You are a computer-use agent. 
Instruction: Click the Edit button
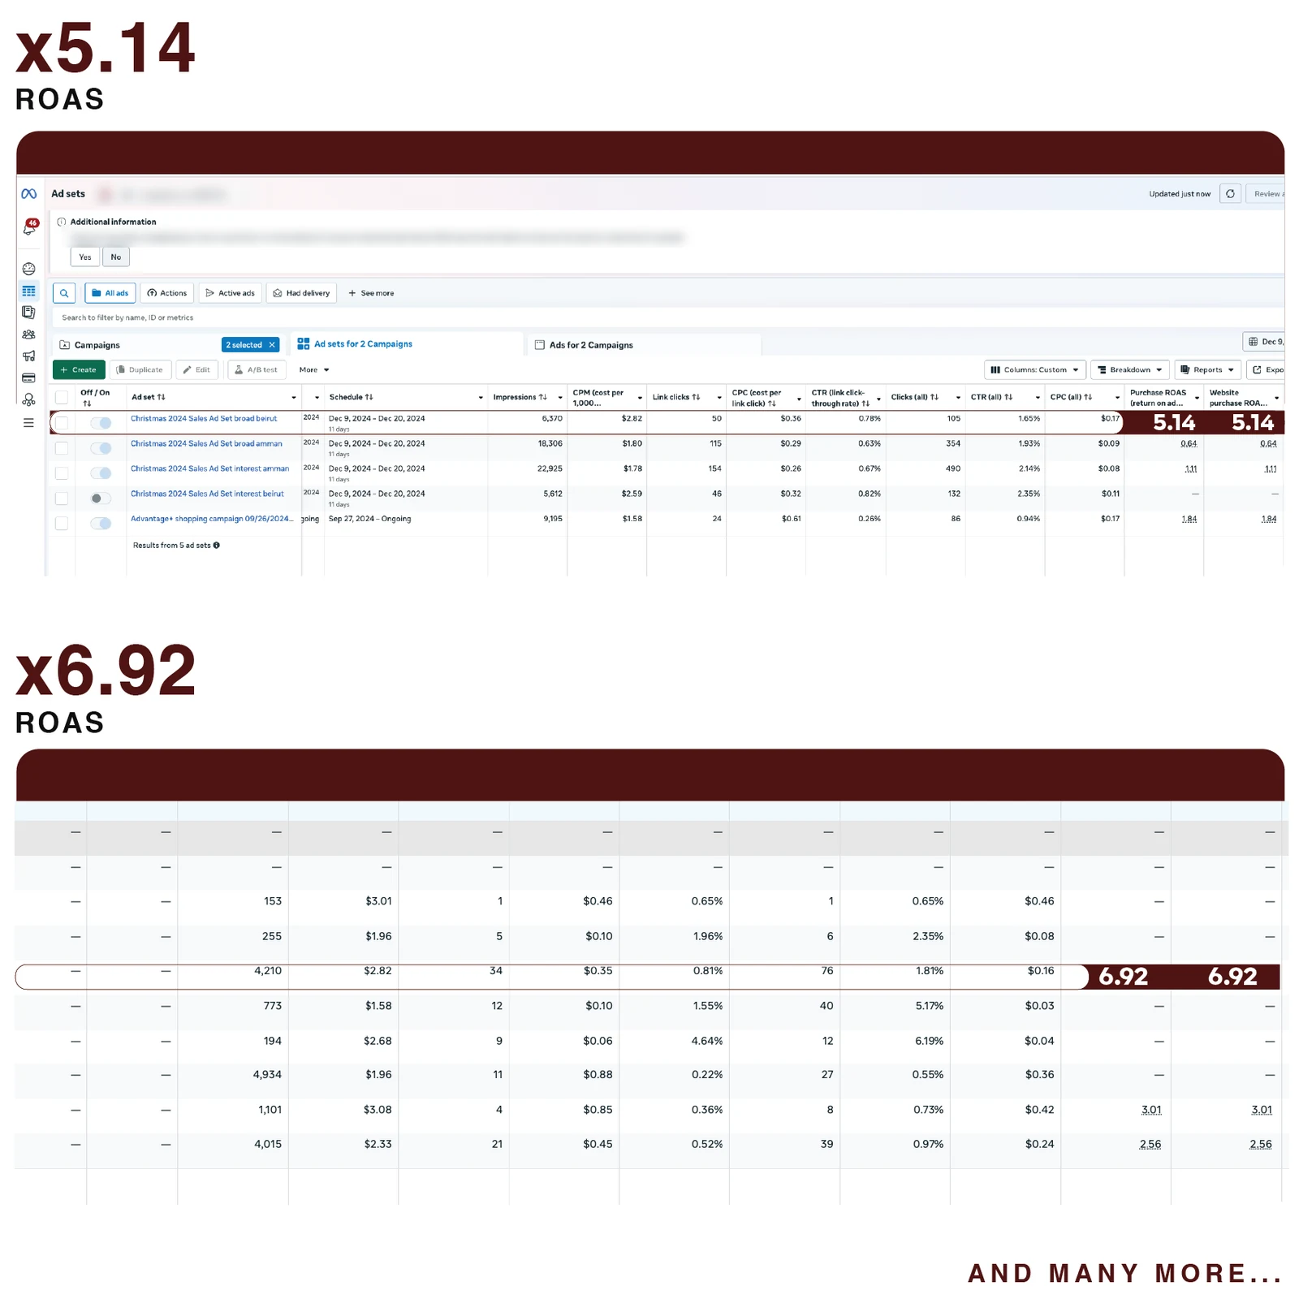coord(197,370)
